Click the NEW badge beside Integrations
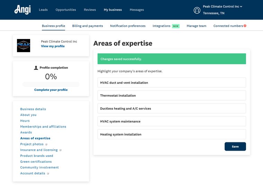This screenshot has width=263, height=189. [176, 26]
